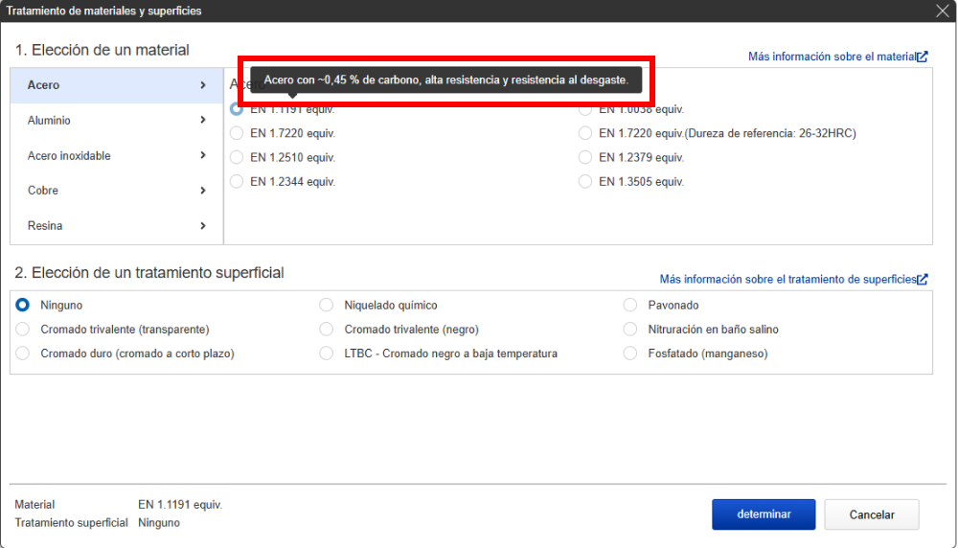Viewport: 958px width, 548px height.
Task: Expand the Acero category chevron
Action: [203, 85]
